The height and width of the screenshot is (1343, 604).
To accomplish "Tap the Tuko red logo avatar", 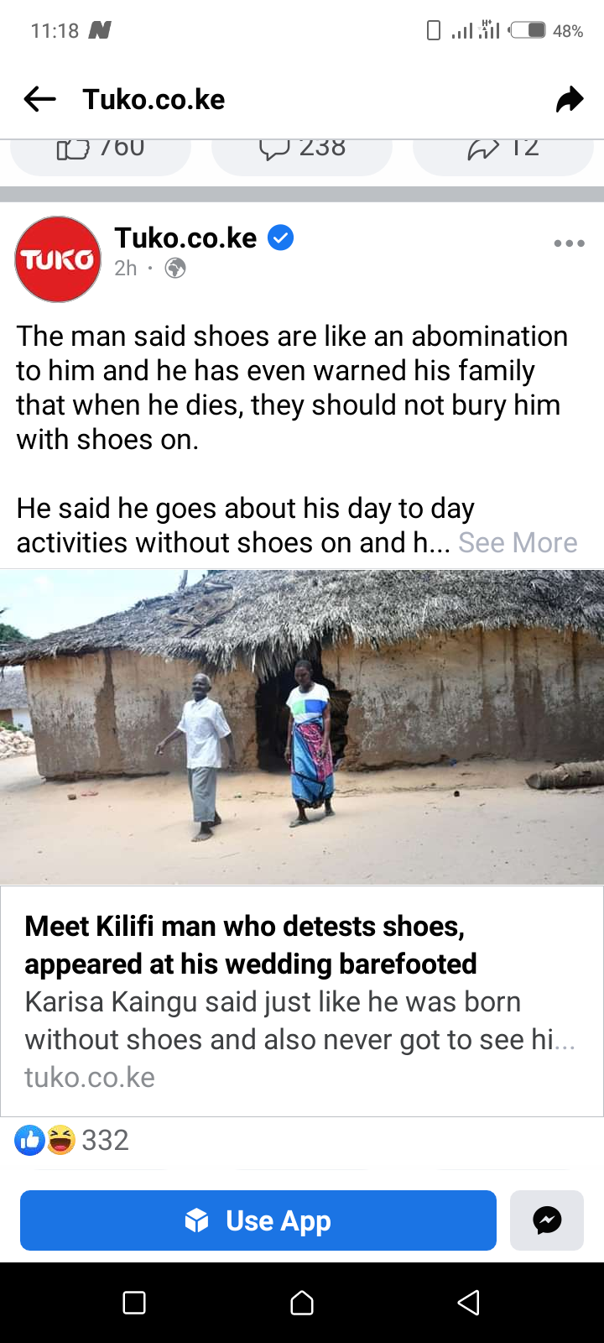I will [x=58, y=259].
